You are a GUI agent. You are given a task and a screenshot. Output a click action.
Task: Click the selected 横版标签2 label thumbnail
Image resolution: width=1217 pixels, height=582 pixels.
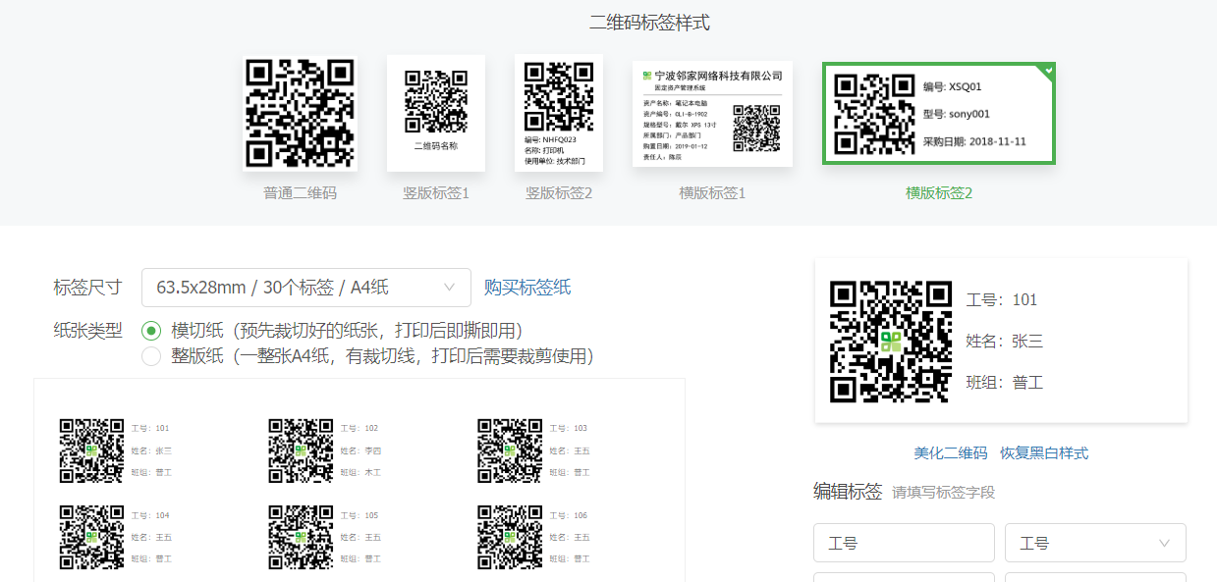(939, 114)
